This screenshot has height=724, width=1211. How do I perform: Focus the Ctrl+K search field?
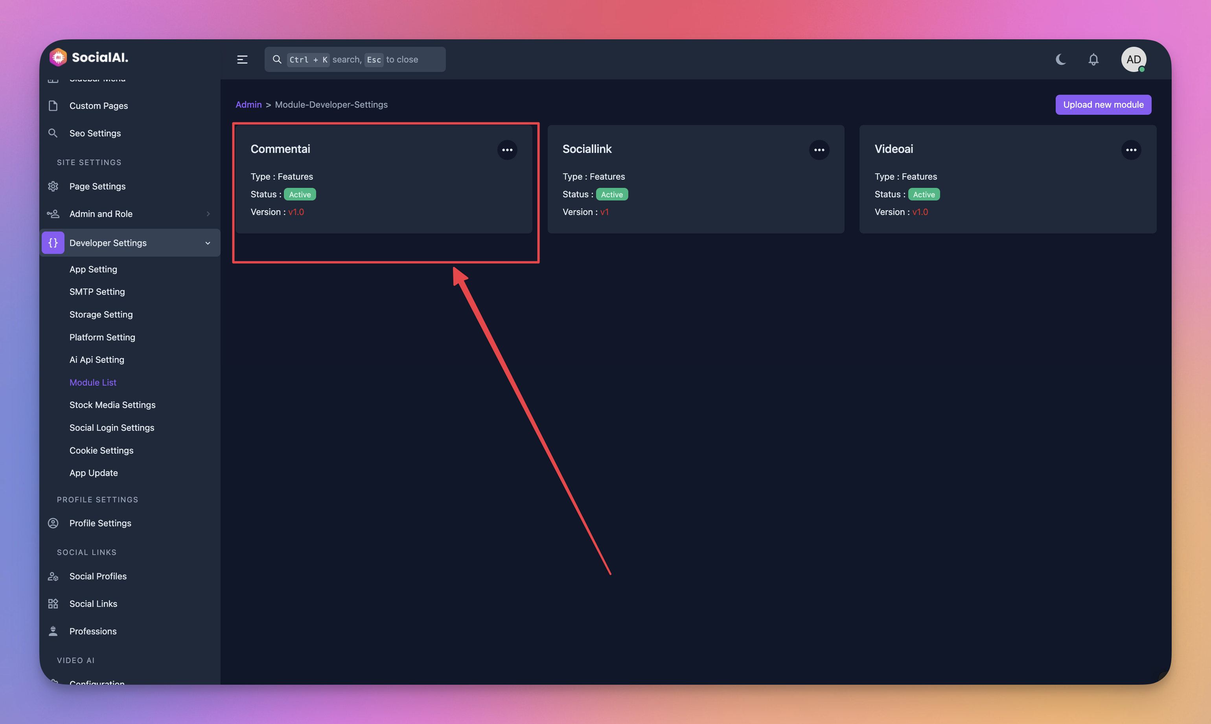click(x=355, y=59)
